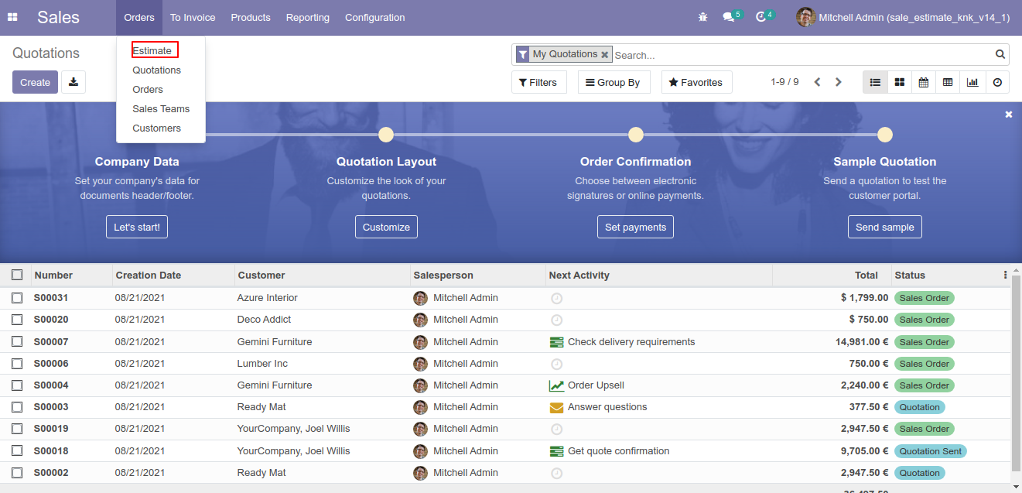Check the box for order S00007
The height and width of the screenshot is (493, 1022).
click(17, 342)
